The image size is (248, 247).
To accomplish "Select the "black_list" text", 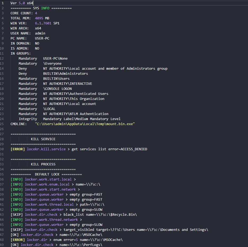I will (x=74, y=215).
